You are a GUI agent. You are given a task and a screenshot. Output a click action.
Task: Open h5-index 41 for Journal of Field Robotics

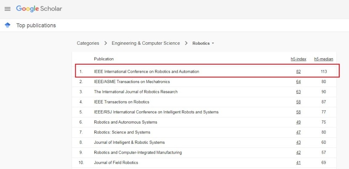298,163
